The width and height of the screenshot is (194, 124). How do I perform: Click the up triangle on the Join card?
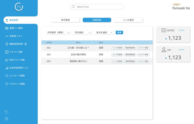pos(166,58)
